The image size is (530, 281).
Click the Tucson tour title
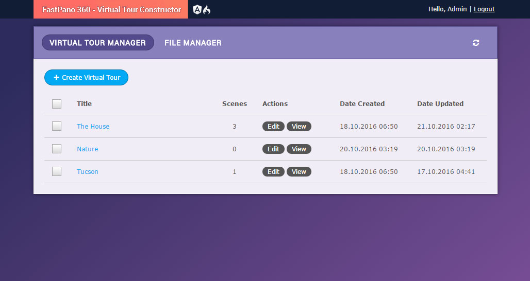87,171
